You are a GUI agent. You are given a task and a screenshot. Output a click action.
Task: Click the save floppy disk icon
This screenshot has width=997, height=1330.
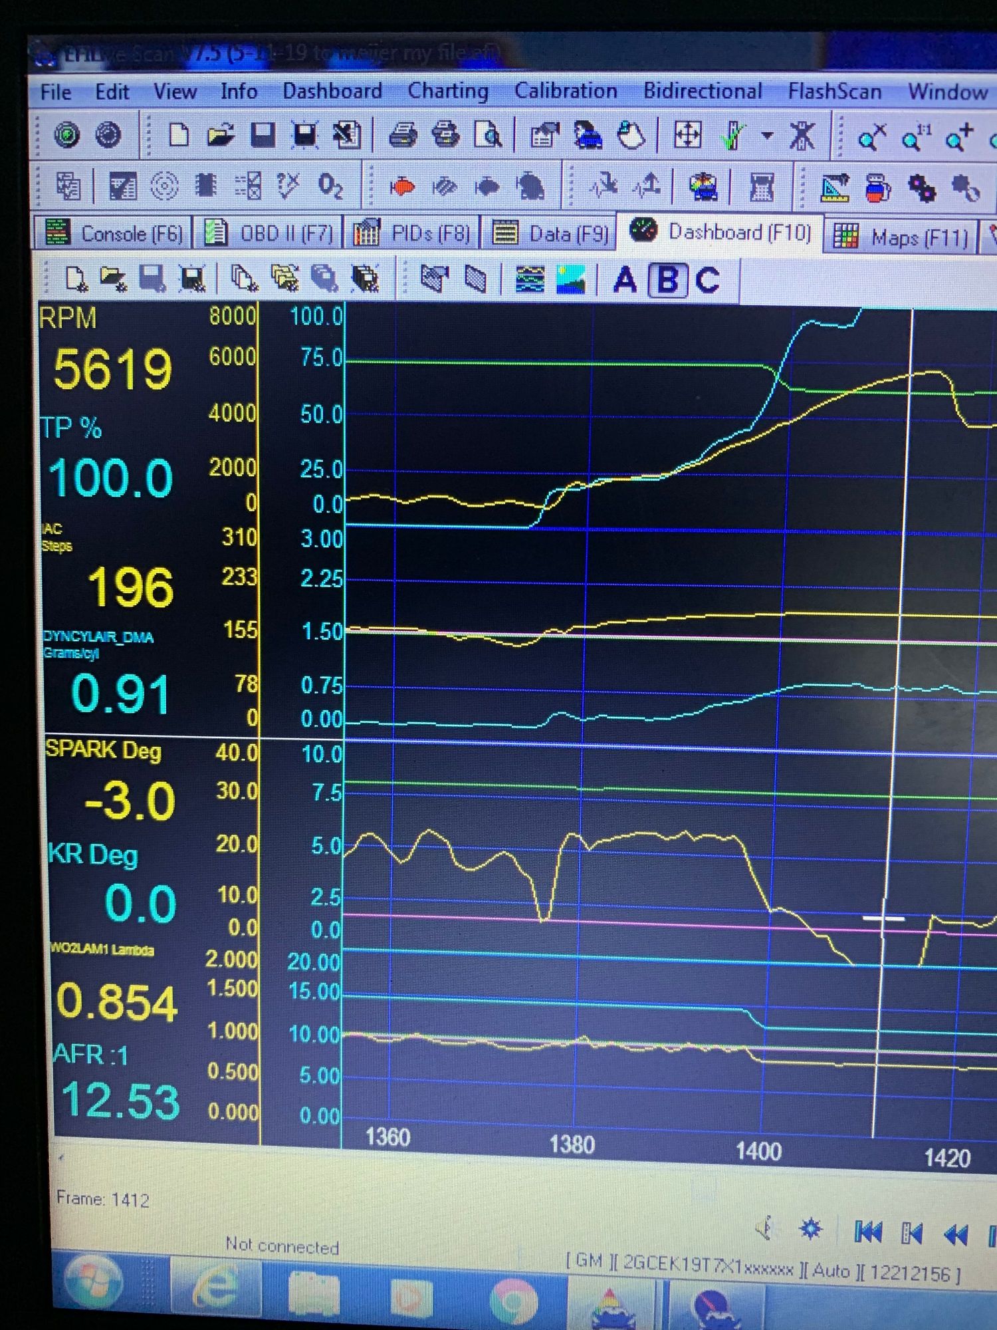click(263, 135)
